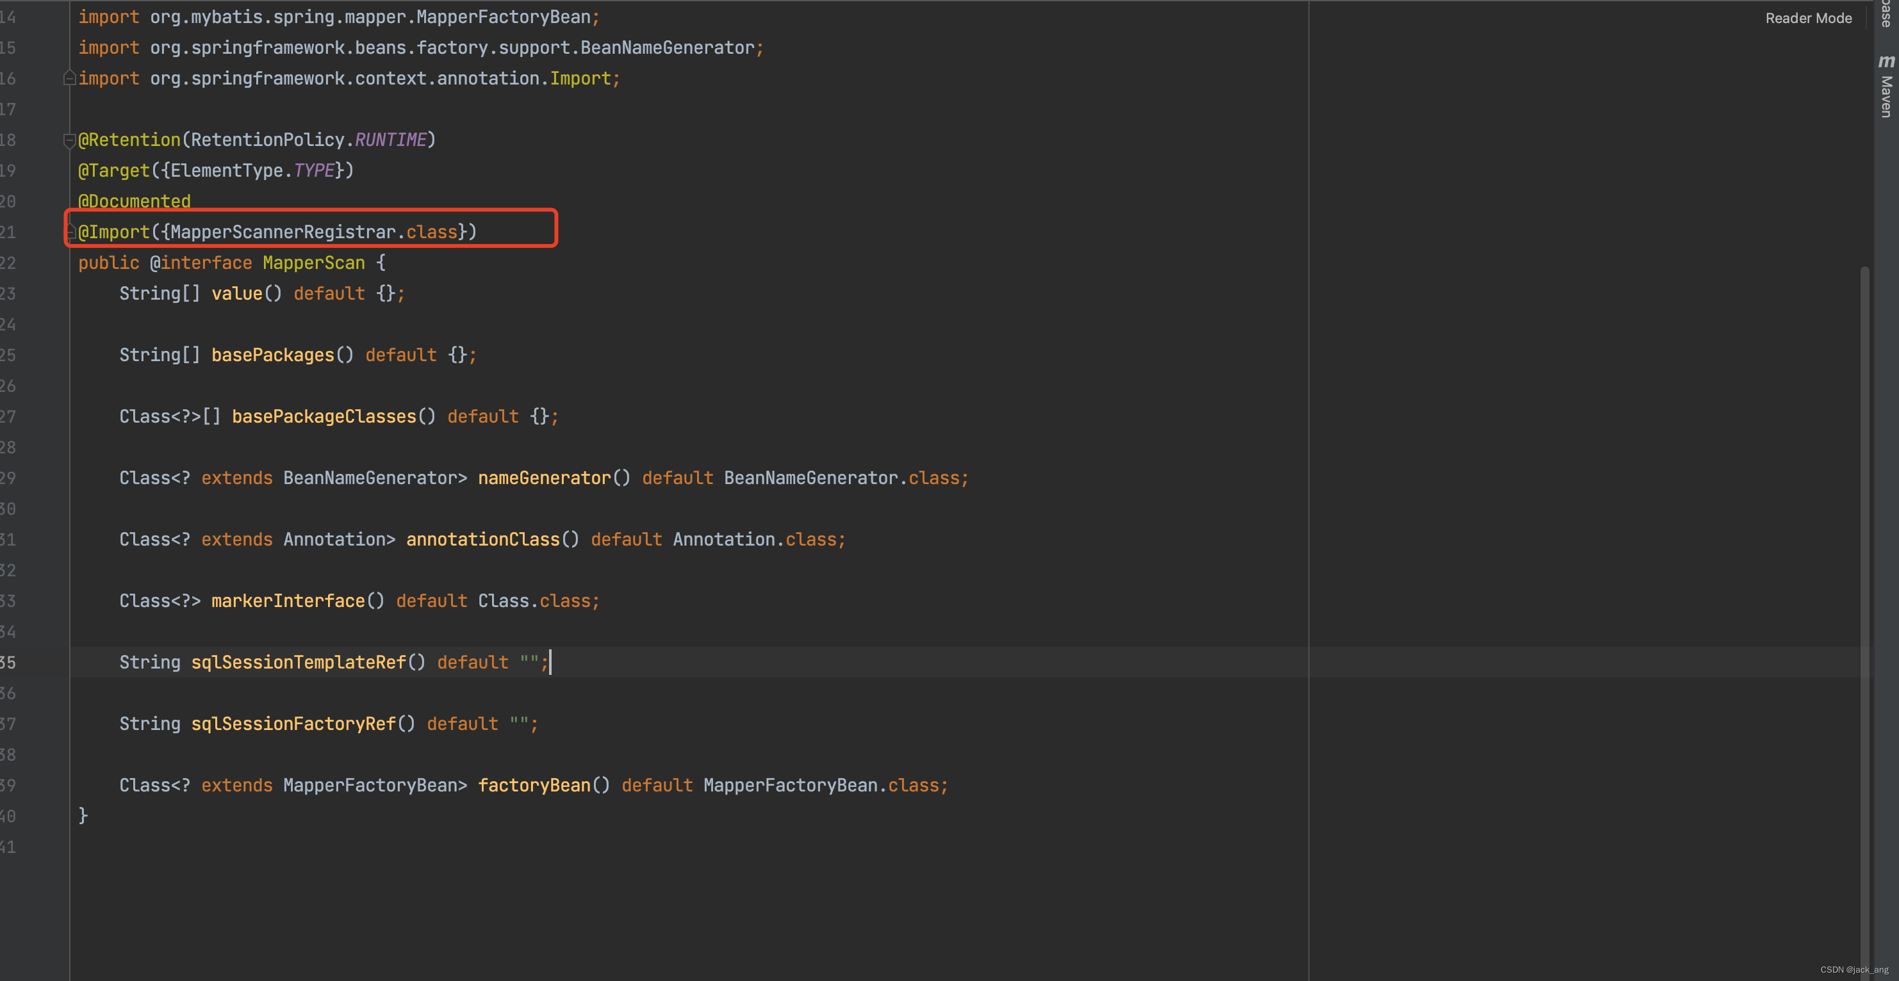
Task: Click the RetentionPolicy RUNTIME constant
Action: pyautogui.click(x=391, y=140)
